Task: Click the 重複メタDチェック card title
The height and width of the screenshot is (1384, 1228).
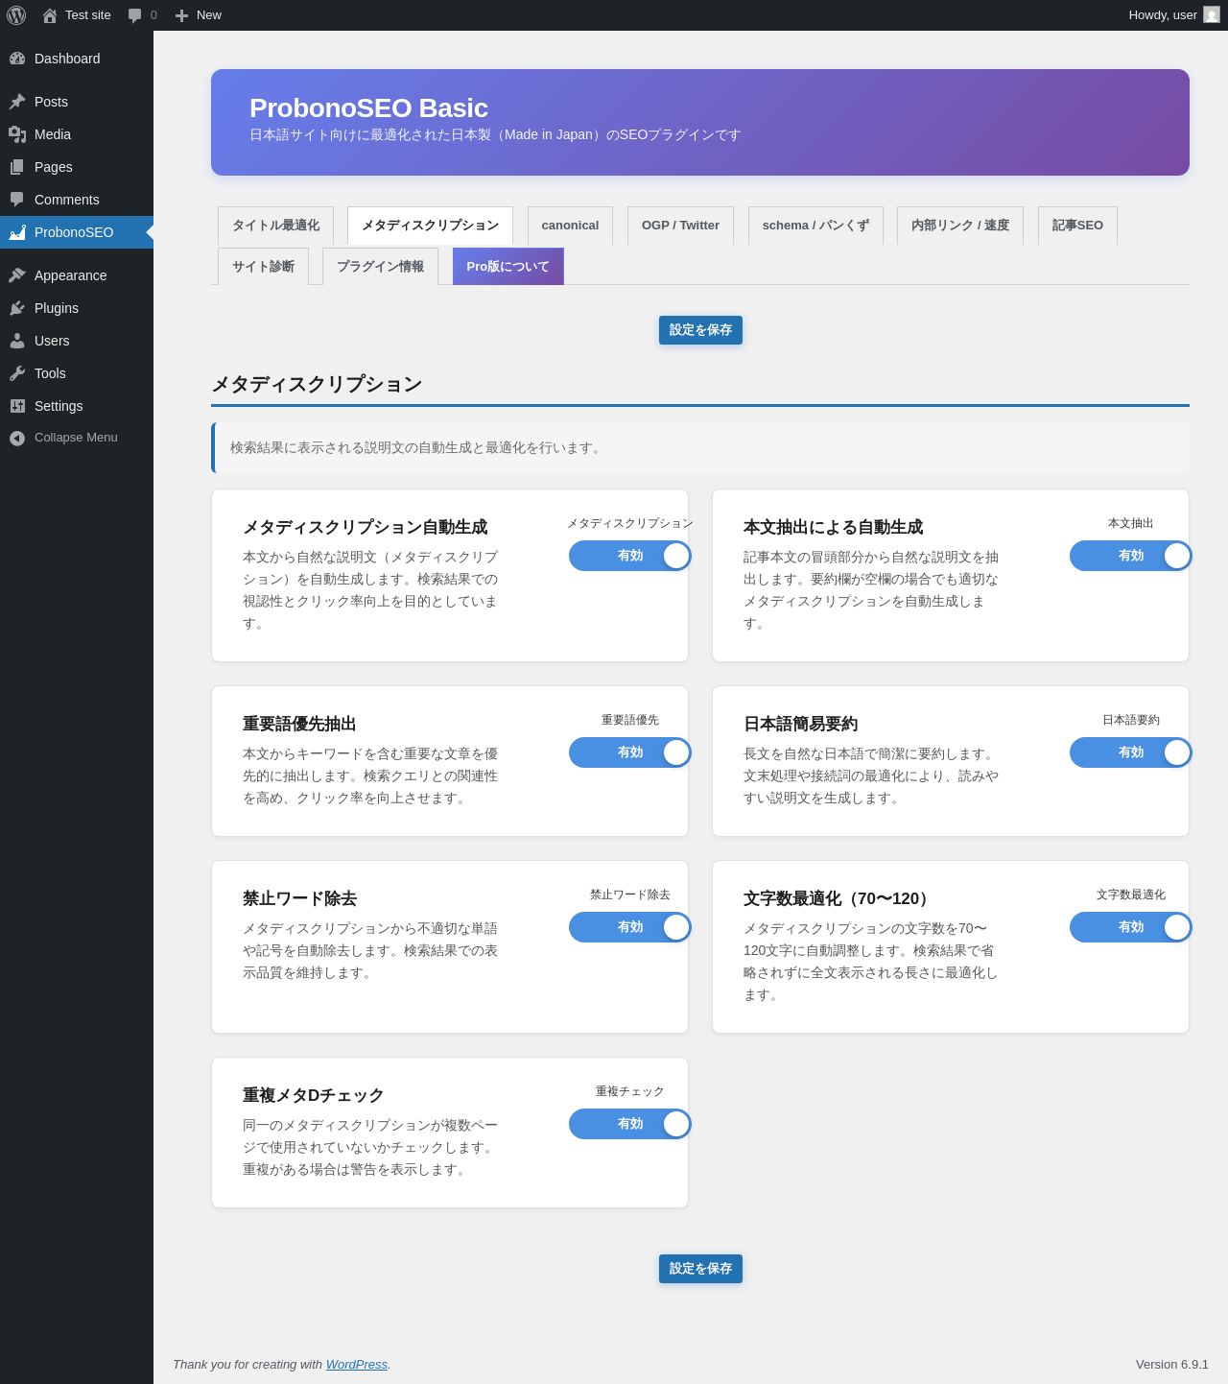Action: tap(313, 1095)
